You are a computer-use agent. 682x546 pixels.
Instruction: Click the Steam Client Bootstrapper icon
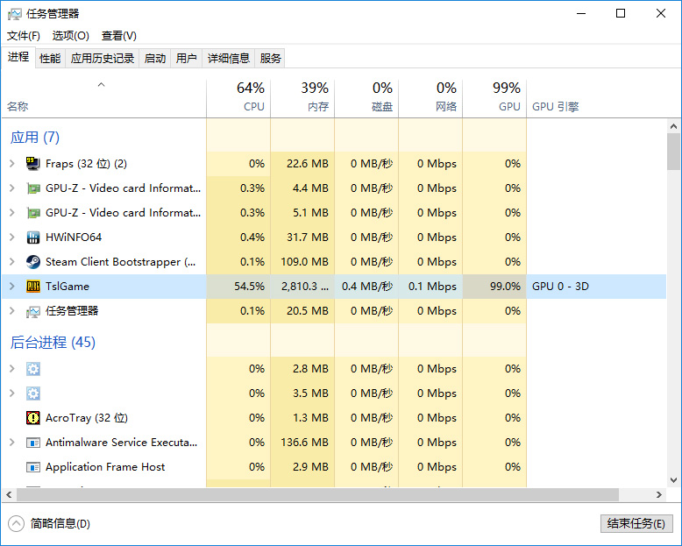[33, 262]
